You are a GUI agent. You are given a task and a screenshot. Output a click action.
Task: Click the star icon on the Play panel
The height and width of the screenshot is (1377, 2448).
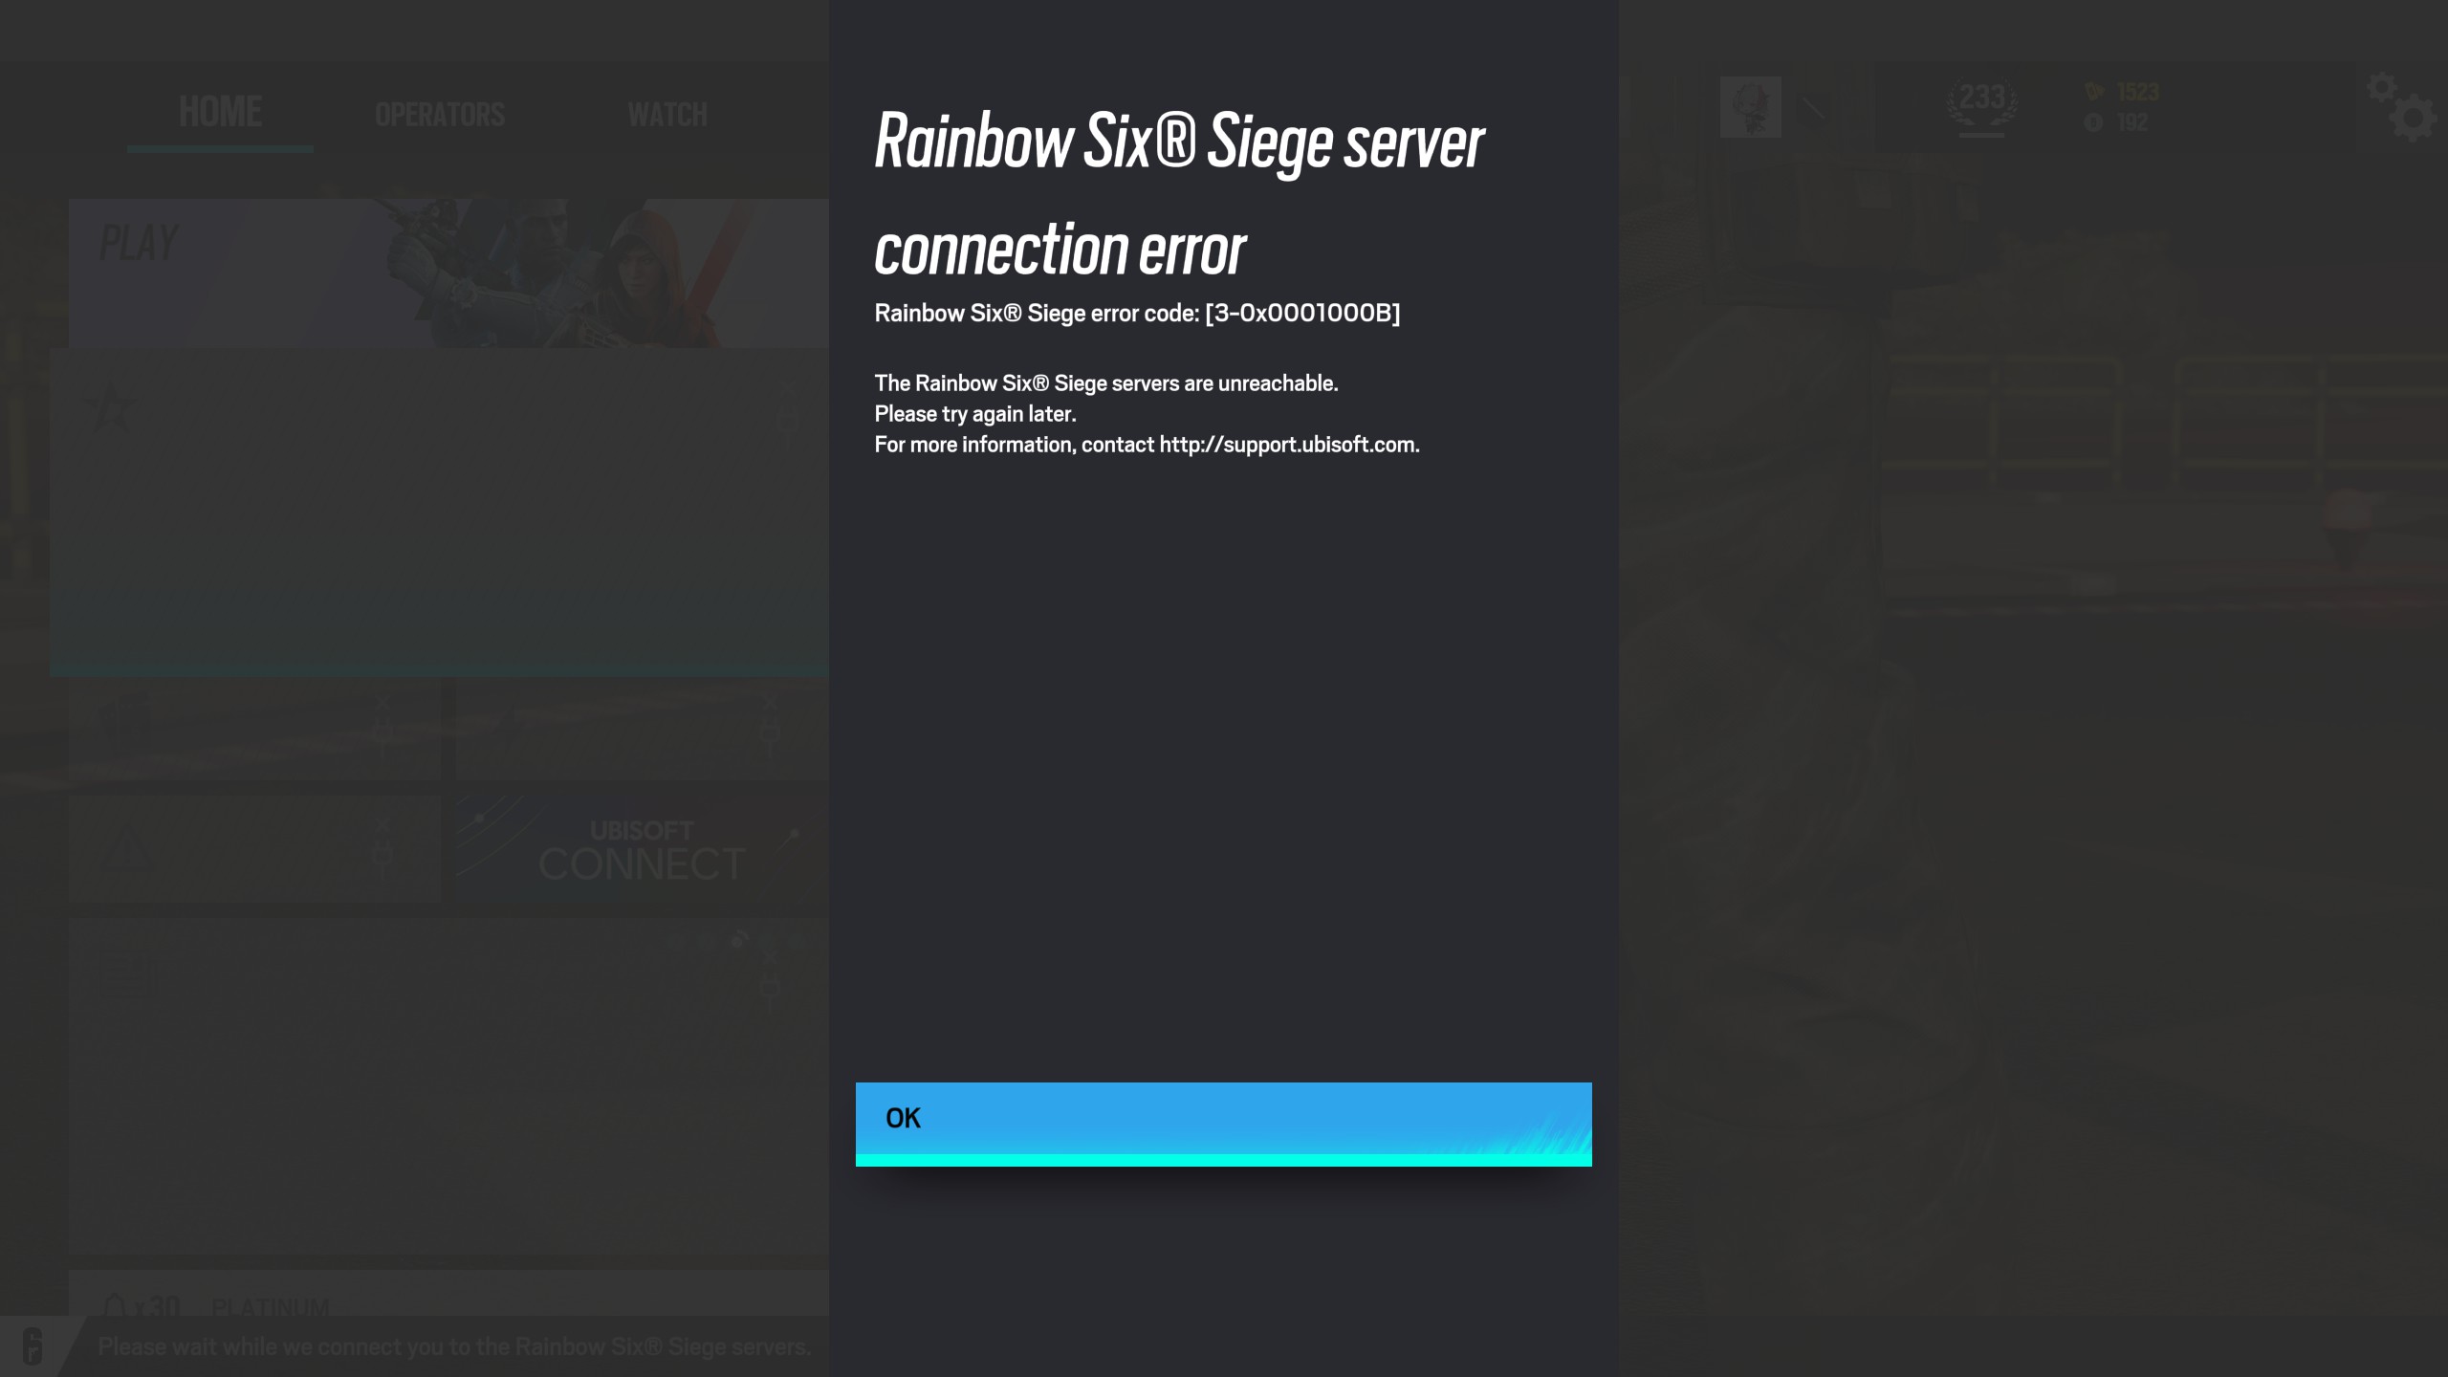pos(112,407)
